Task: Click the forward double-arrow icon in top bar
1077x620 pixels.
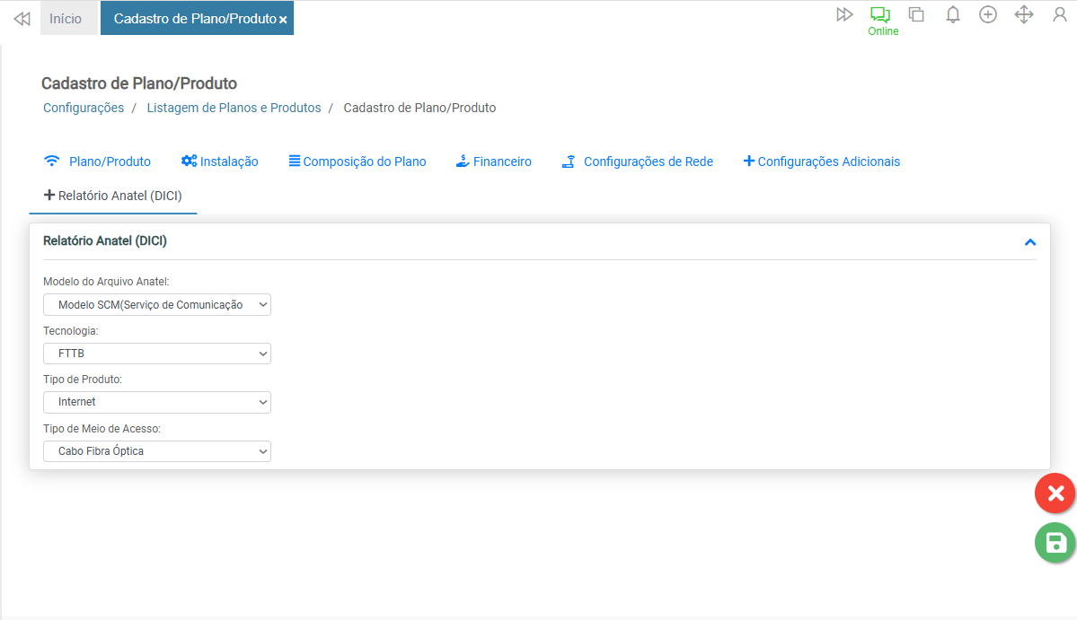Action: click(x=844, y=14)
